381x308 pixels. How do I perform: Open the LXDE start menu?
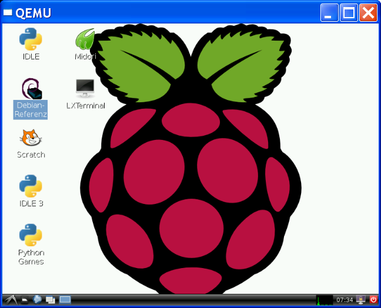click(x=11, y=300)
